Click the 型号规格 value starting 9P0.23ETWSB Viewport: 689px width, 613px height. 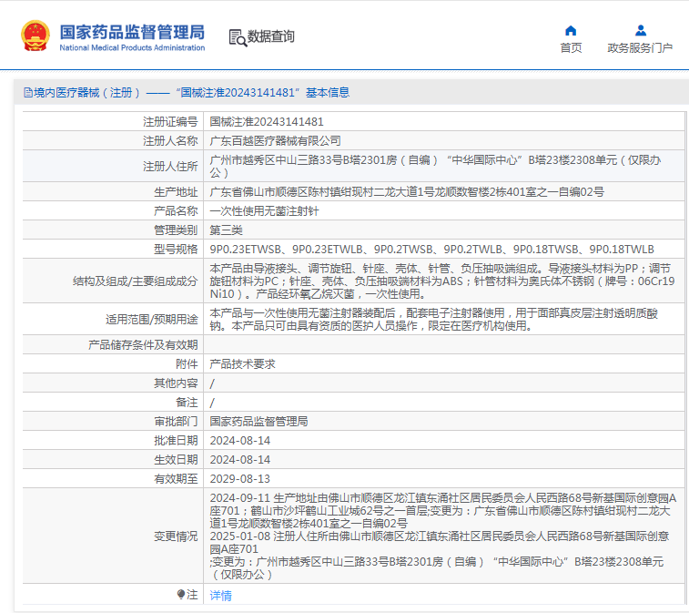click(x=431, y=249)
